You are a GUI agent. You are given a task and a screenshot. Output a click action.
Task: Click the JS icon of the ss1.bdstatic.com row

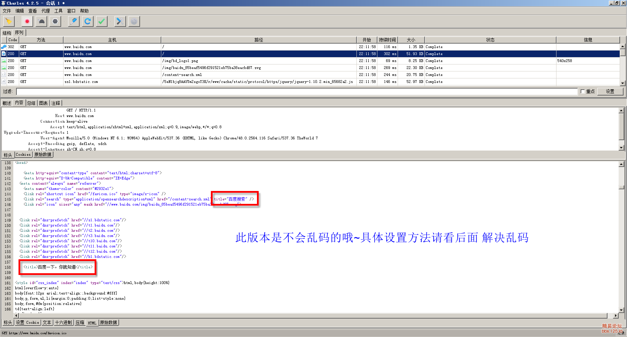click(x=4, y=82)
